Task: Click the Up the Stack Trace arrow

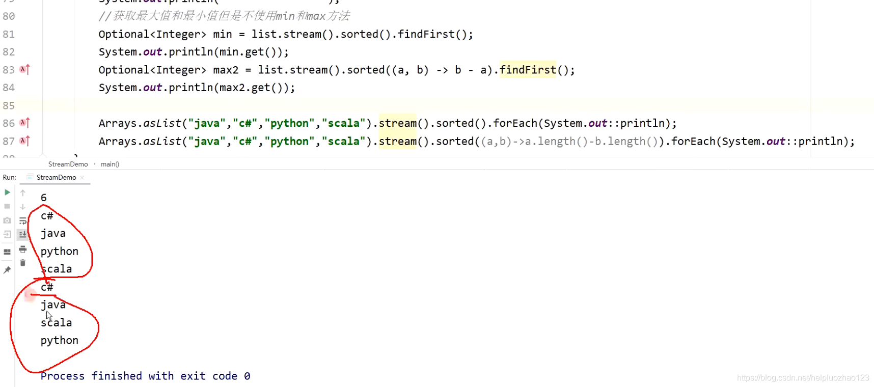Action: tap(23, 193)
